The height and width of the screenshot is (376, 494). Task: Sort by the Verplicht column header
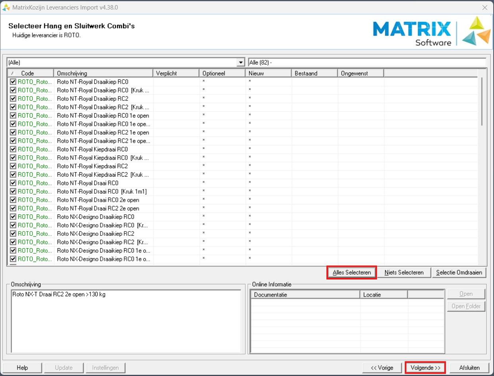[176, 73]
